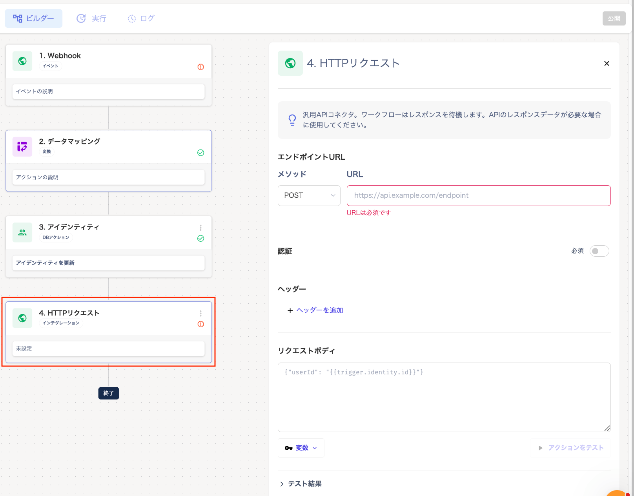Open the HTTPリクエスト node three-dot menu
This screenshot has height=496, width=634.
tap(200, 313)
